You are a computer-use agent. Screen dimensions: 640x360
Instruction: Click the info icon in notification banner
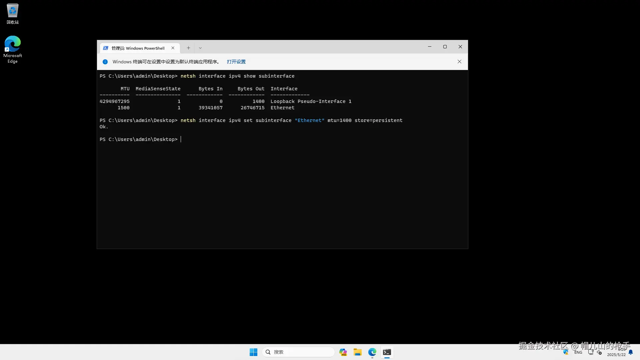pyautogui.click(x=105, y=62)
